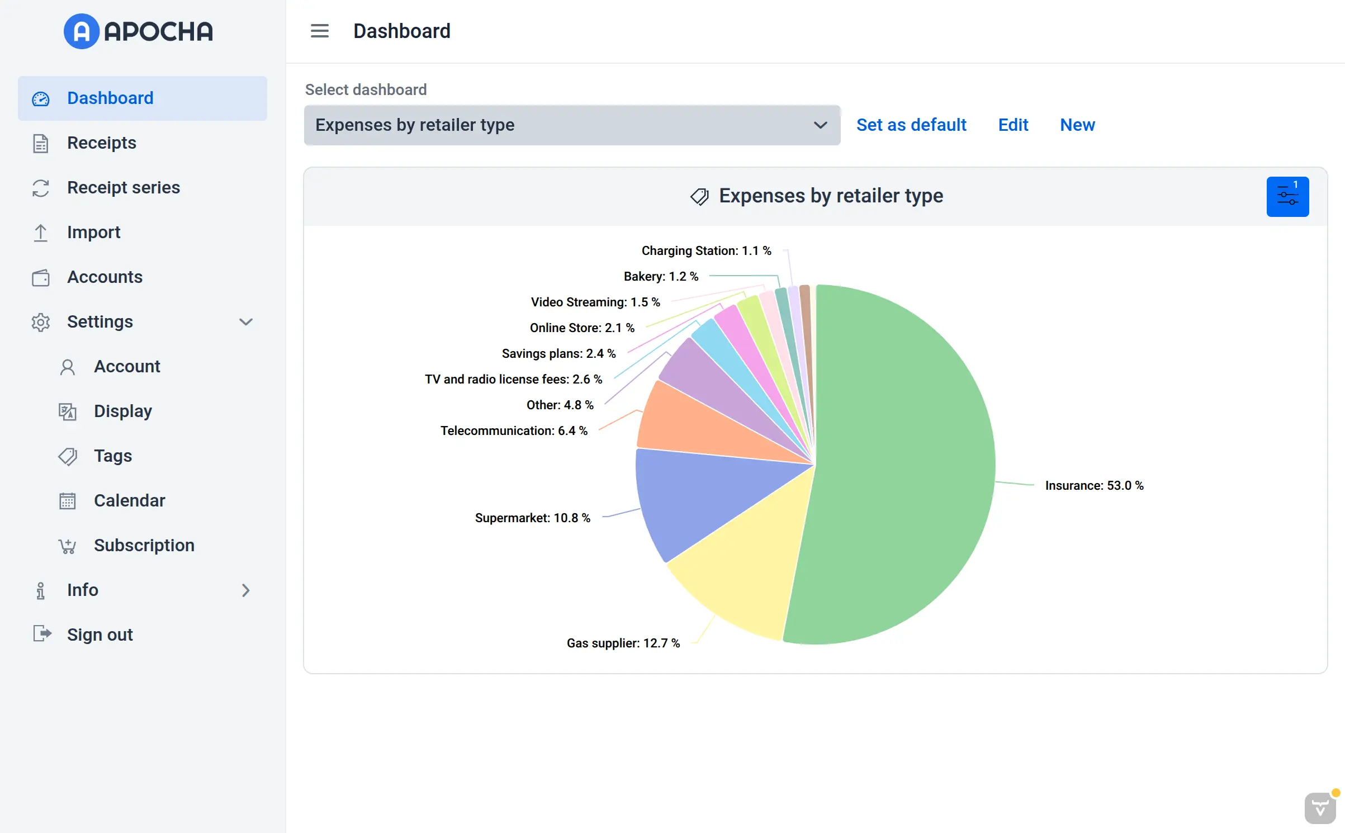This screenshot has height=833, width=1345.
Task: Click the Import upload arrow icon
Action: click(x=40, y=233)
